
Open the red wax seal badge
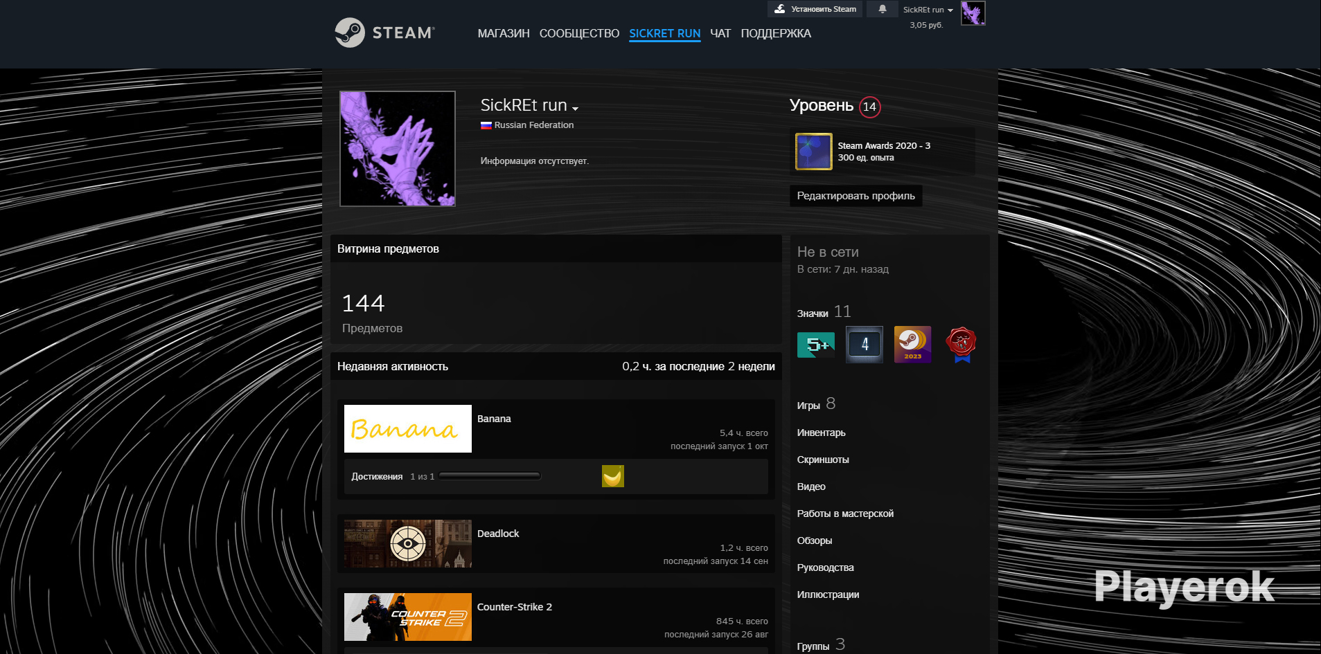(x=961, y=345)
